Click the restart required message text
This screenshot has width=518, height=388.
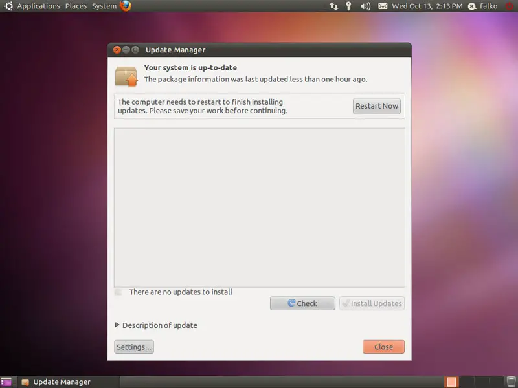click(x=203, y=106)
